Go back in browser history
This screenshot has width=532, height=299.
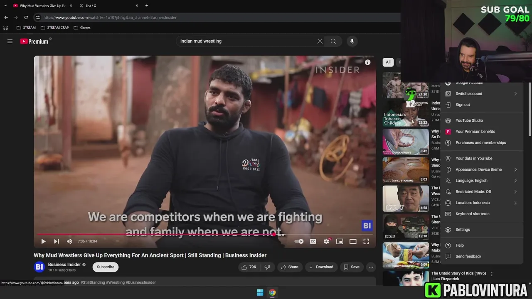click(6, 17)
